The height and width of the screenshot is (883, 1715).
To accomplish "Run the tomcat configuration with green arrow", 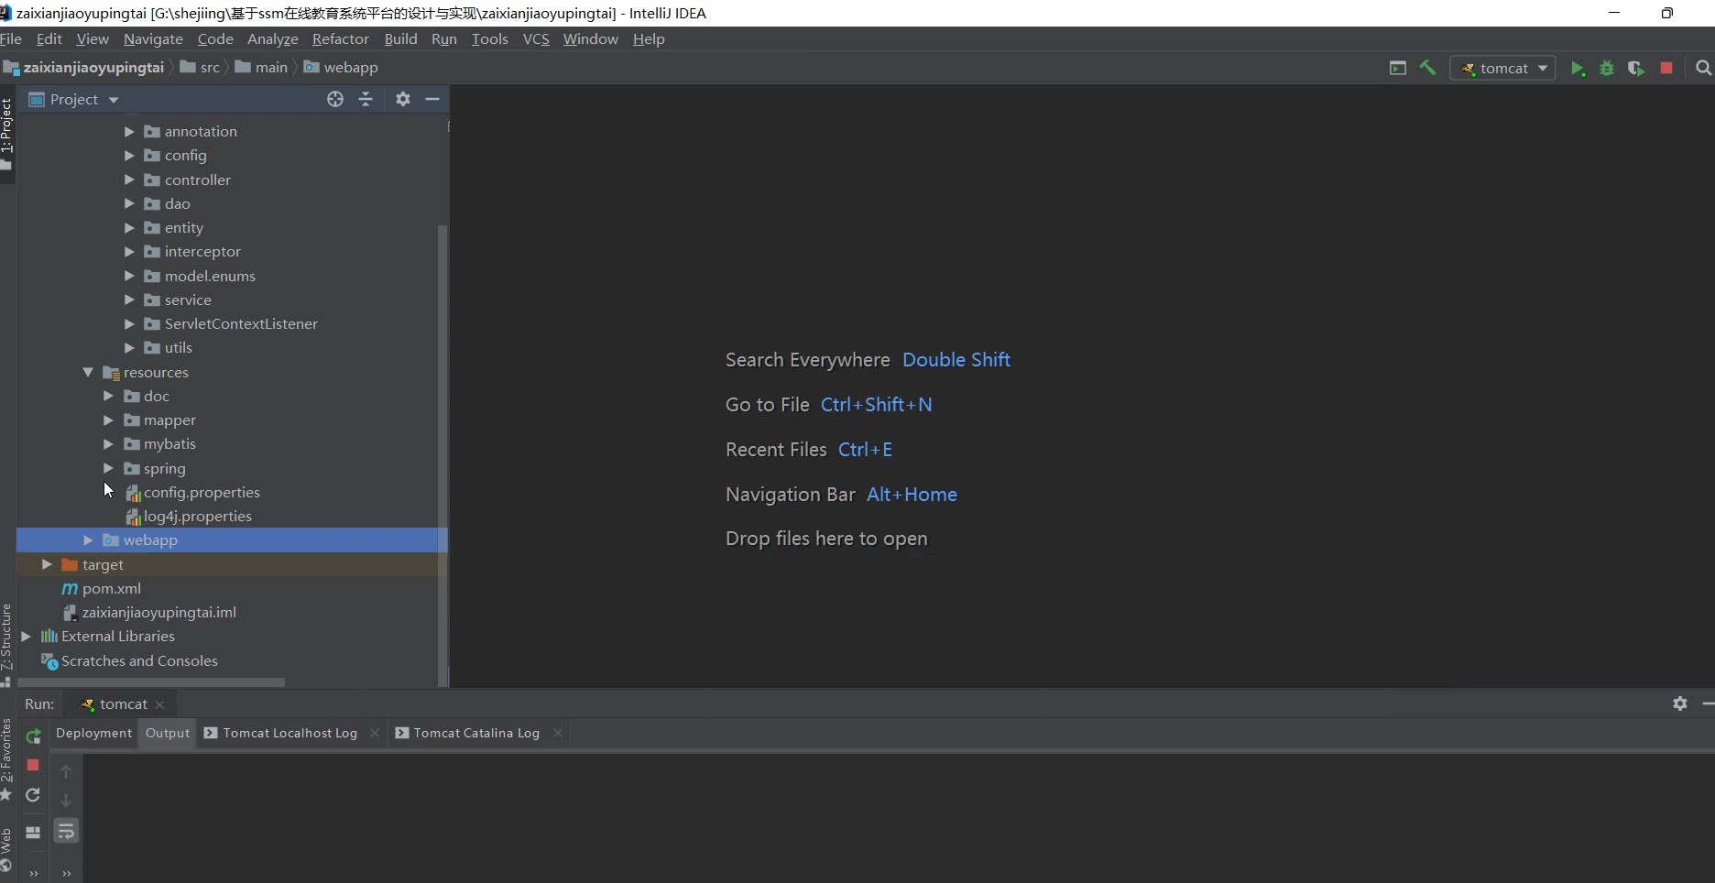I will point(1578,68).
